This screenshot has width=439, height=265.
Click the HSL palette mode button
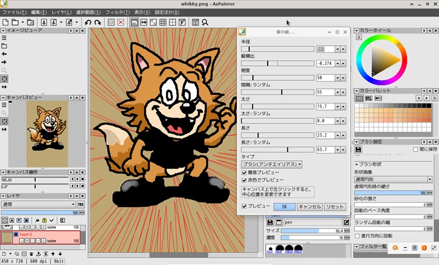coord(368,98)
